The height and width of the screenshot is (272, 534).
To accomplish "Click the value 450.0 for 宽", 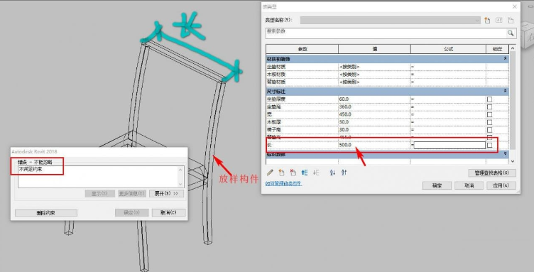I will (x=345, y=114).
